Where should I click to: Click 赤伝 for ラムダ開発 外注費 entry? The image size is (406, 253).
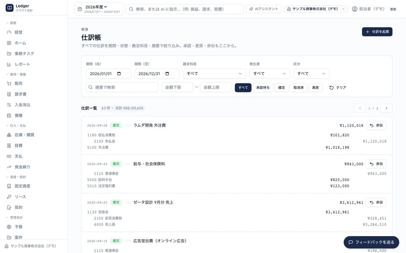point(376,125)
